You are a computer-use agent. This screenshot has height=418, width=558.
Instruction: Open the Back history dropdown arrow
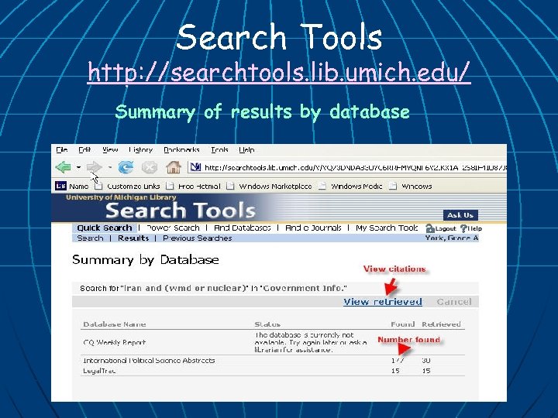tap(78, 166)
